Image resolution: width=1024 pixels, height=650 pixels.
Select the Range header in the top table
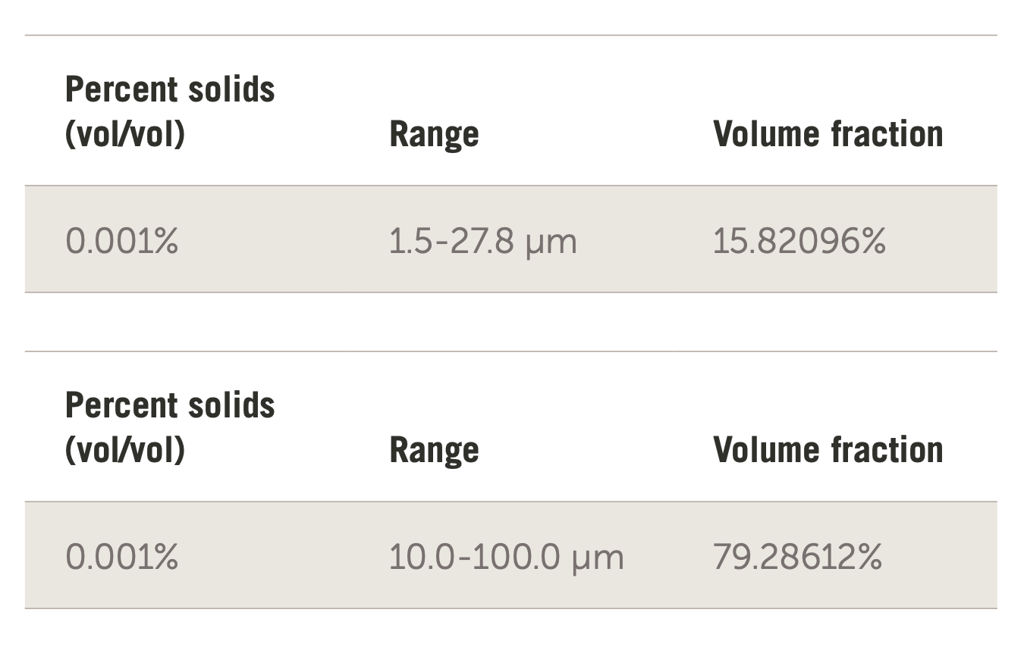(x=434, y=135)
